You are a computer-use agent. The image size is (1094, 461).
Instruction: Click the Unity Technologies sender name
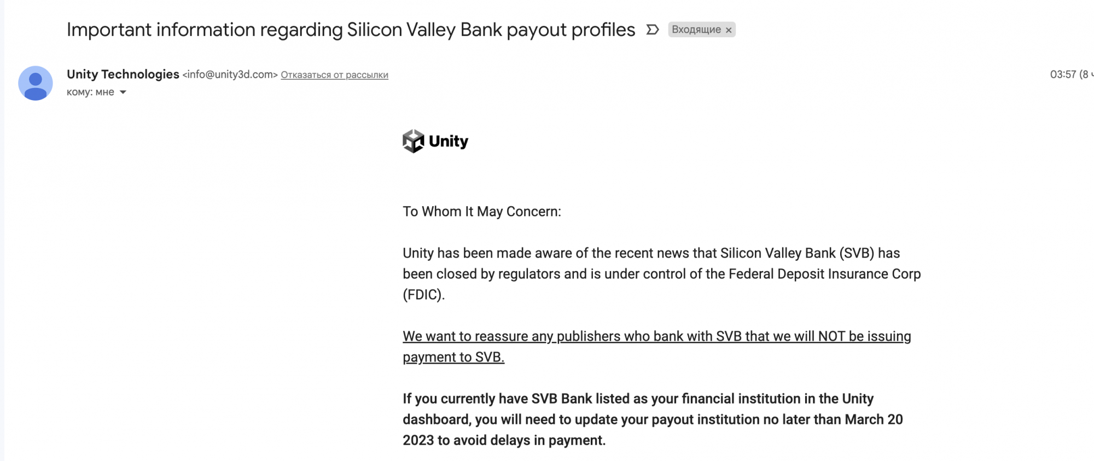[x=123, y=74]
